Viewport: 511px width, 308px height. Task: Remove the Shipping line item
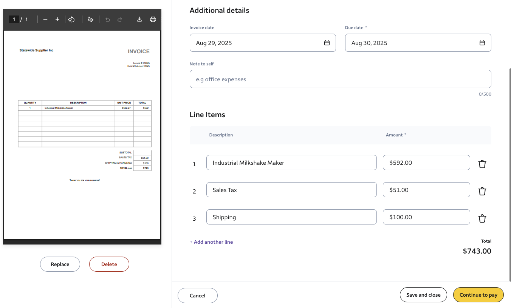click(x=482, y=218)
